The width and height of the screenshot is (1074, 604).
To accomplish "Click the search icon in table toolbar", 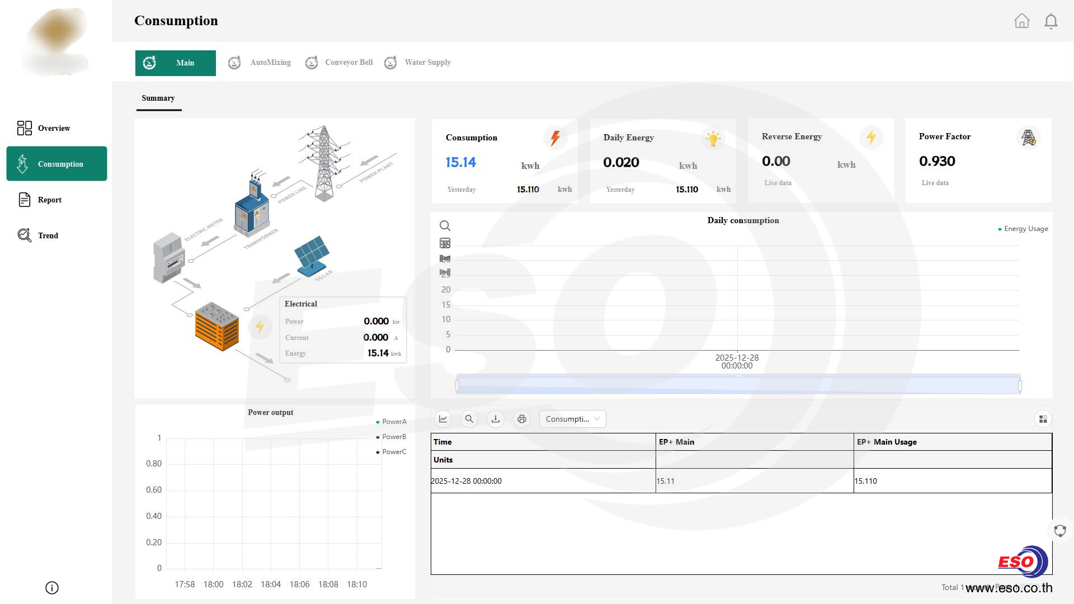I will 469,419.
